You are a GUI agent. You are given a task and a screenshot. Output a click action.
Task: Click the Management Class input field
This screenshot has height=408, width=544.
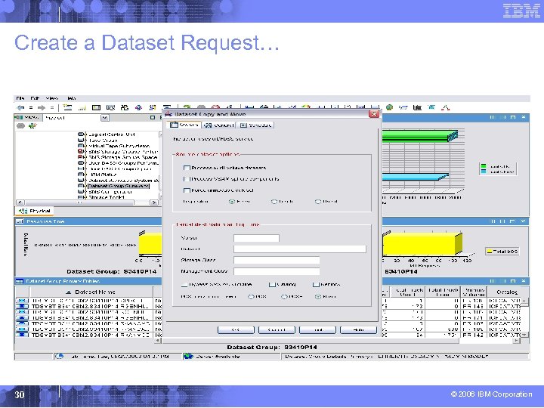point(277,271)
